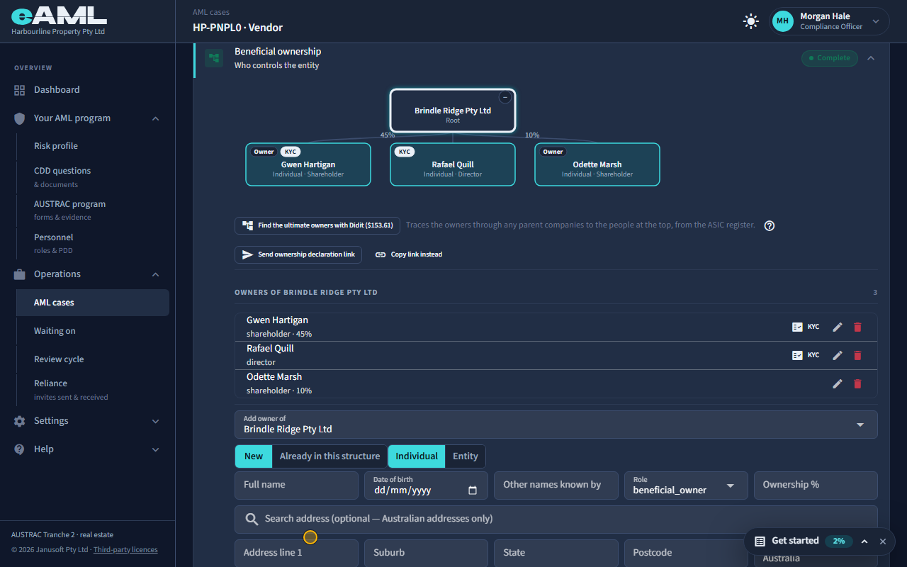Expand Settings sidebar group
The image size is (907, 567).
156,421
